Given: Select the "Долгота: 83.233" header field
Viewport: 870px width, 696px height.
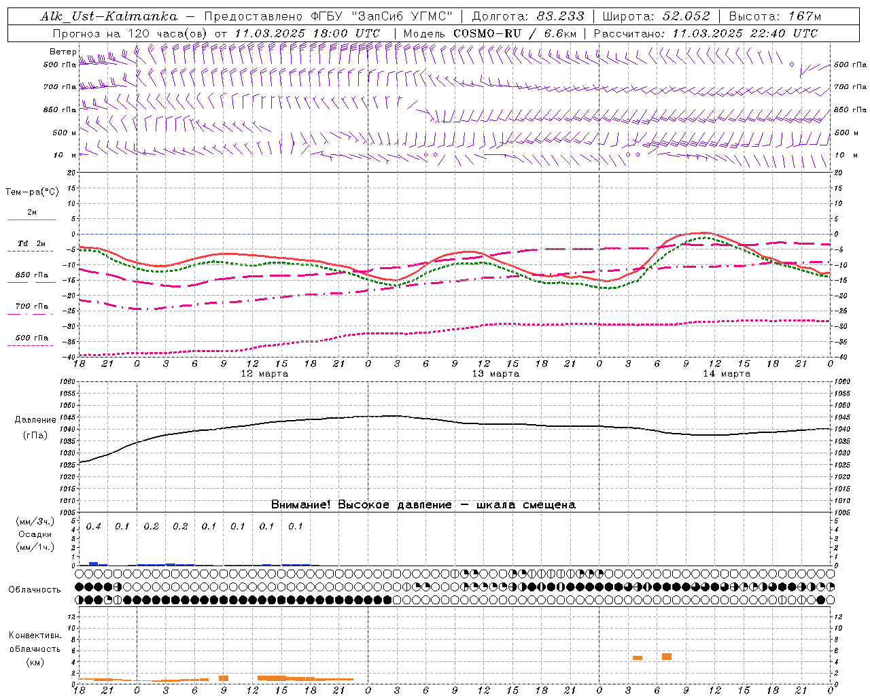Looking at the screenshot, I should 527,16.
